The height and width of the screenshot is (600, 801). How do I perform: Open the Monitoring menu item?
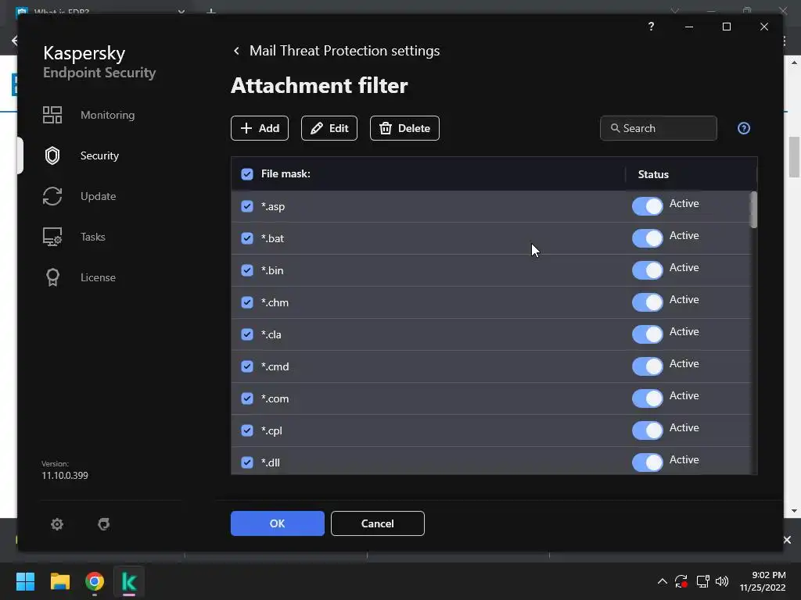[107, 115]
